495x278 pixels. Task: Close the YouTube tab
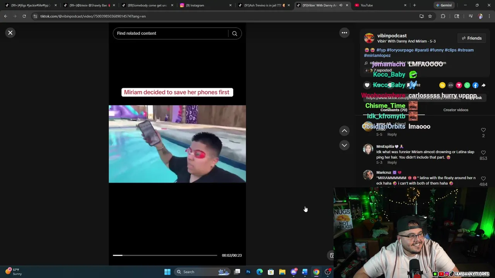point(405,5)
